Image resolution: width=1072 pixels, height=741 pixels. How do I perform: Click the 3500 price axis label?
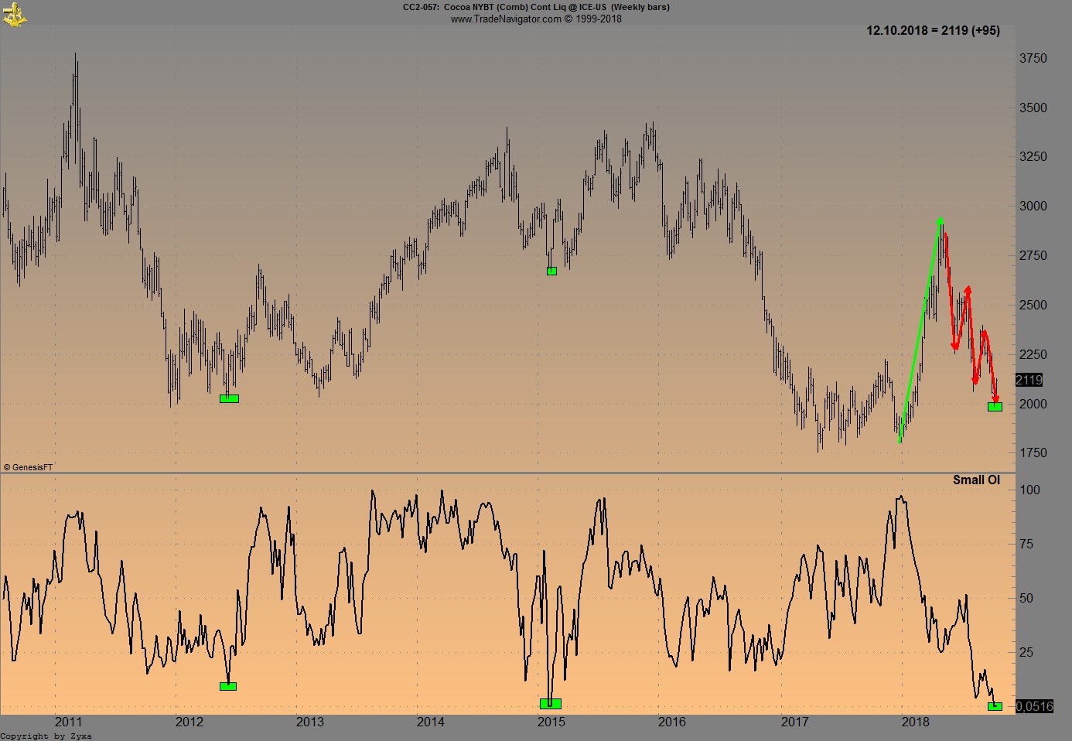1033,108
